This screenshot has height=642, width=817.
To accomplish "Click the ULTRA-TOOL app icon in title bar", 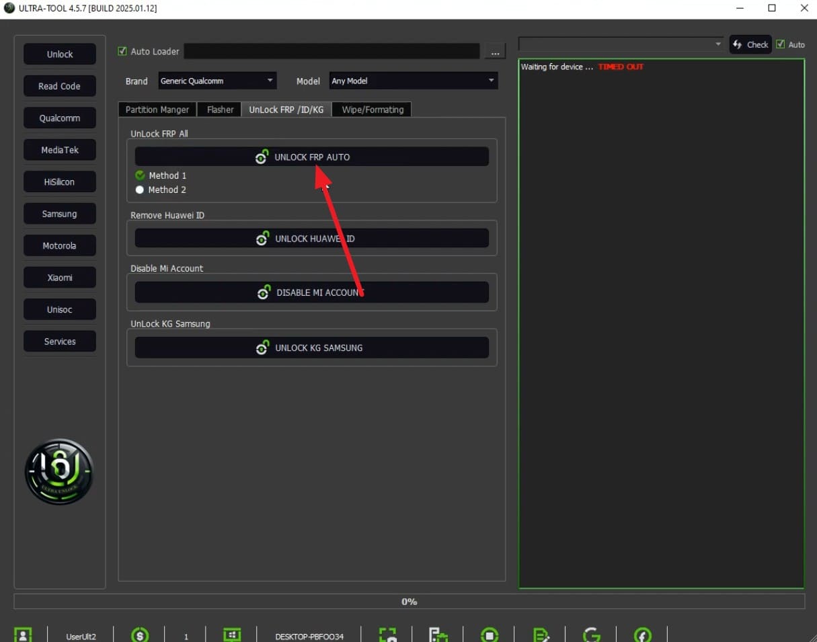I will pyautogui.click(x=9, y=9).
